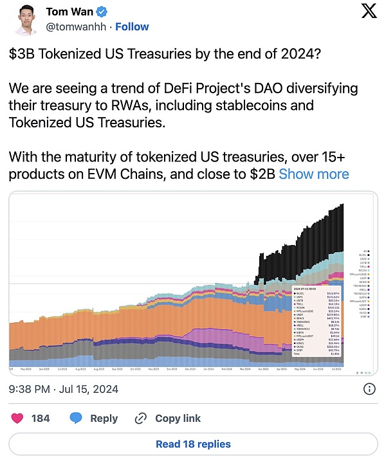
Task: Click the blue reply speech bubble icon
Action: click(76, 419)
